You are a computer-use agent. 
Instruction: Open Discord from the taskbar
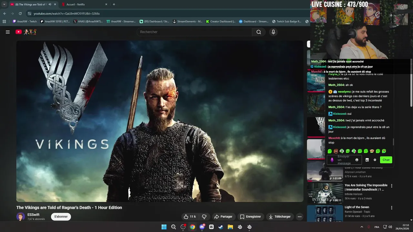(202, 227)
